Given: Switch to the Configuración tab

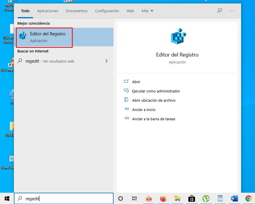Looking at the screenshot, I should [x=107, y=11].
